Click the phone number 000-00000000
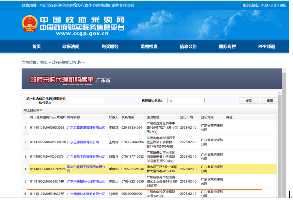 [132, 194]
